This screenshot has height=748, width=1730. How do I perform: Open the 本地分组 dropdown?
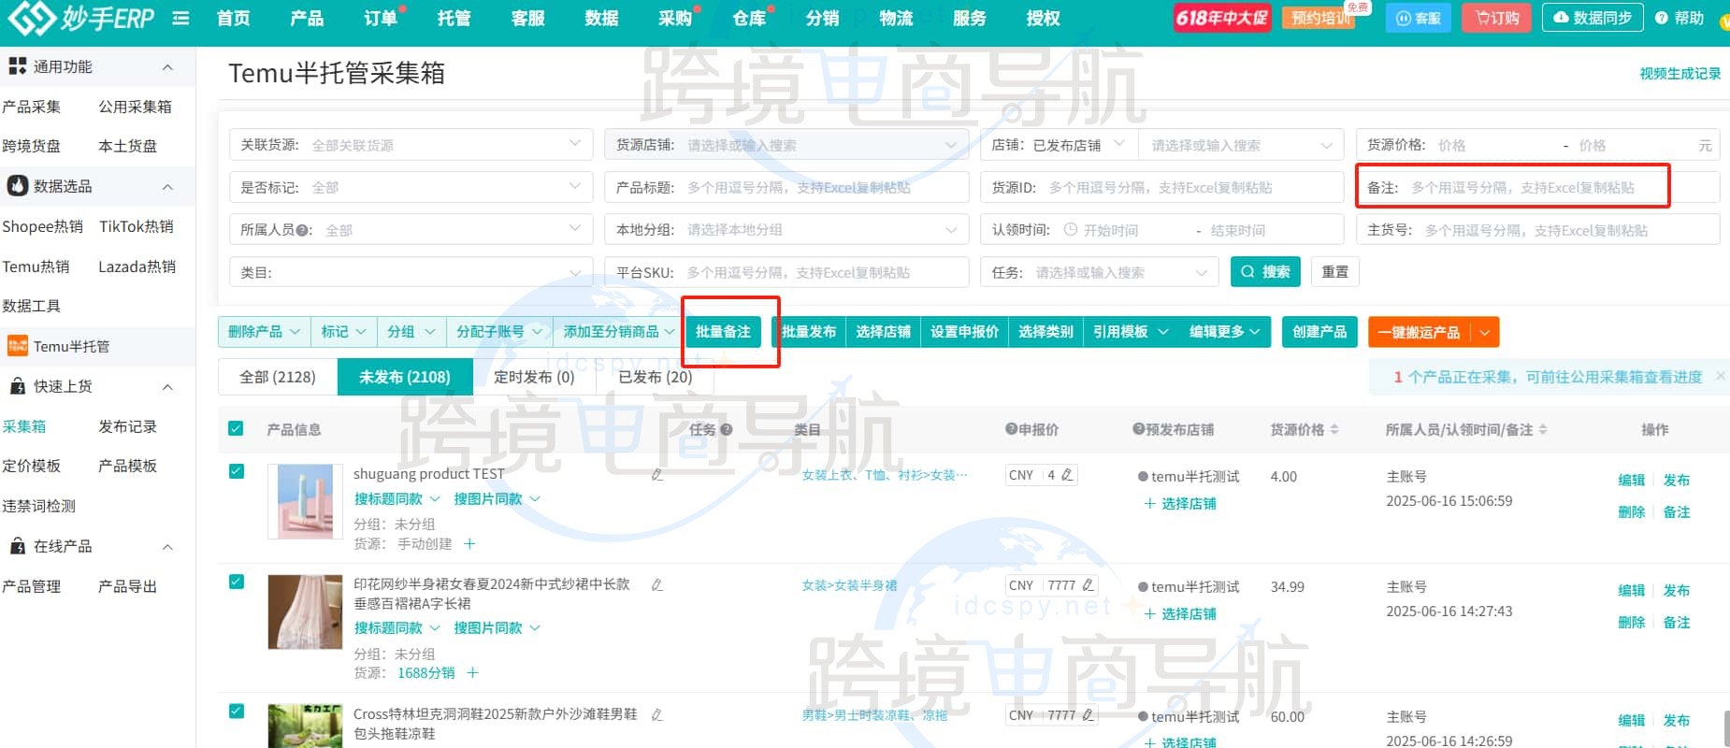click(x=786, y=230)
